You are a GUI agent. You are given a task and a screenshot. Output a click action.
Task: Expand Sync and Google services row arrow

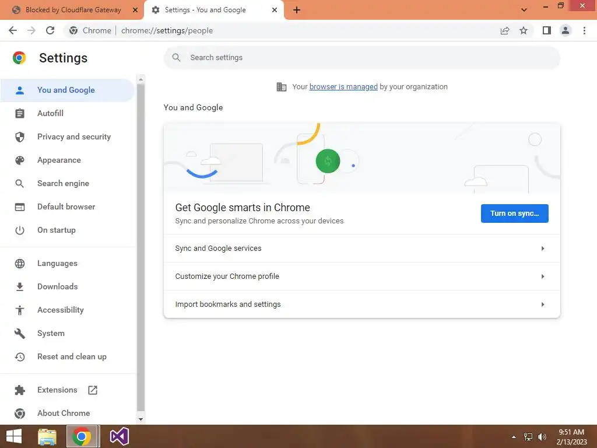tap(543, 249)
